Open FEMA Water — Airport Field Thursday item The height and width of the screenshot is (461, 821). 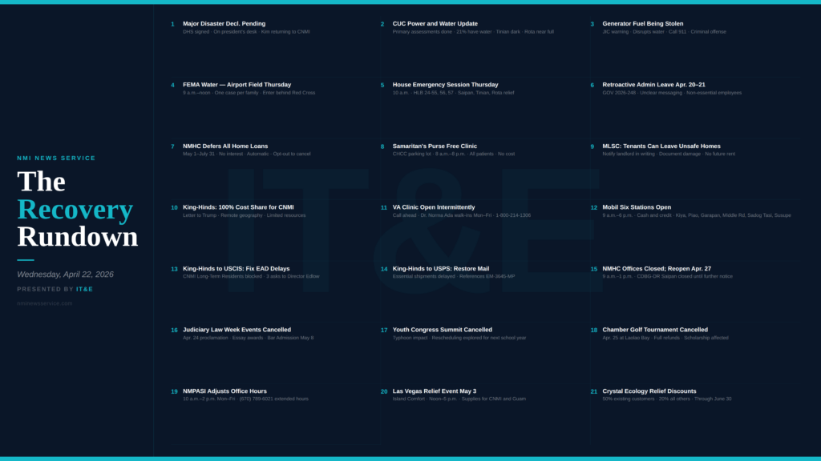click(237, 85)
